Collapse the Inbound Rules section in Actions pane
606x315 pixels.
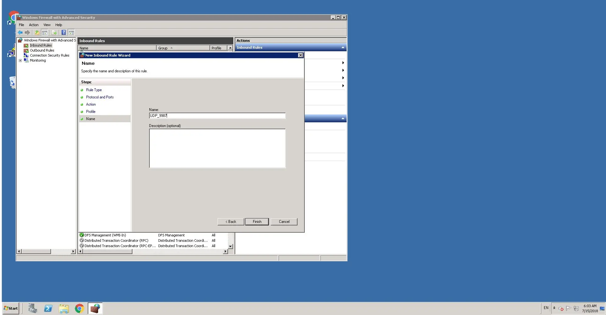pos(343,47)
